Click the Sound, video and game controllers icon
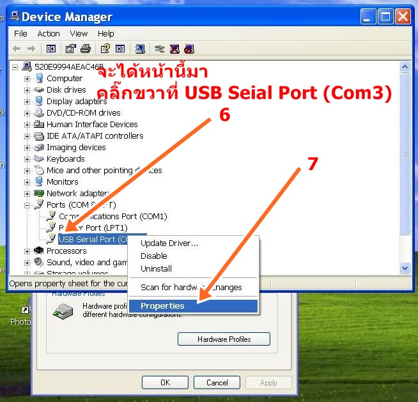The width and height of the screenshot is (418, 402). [39, 262]
